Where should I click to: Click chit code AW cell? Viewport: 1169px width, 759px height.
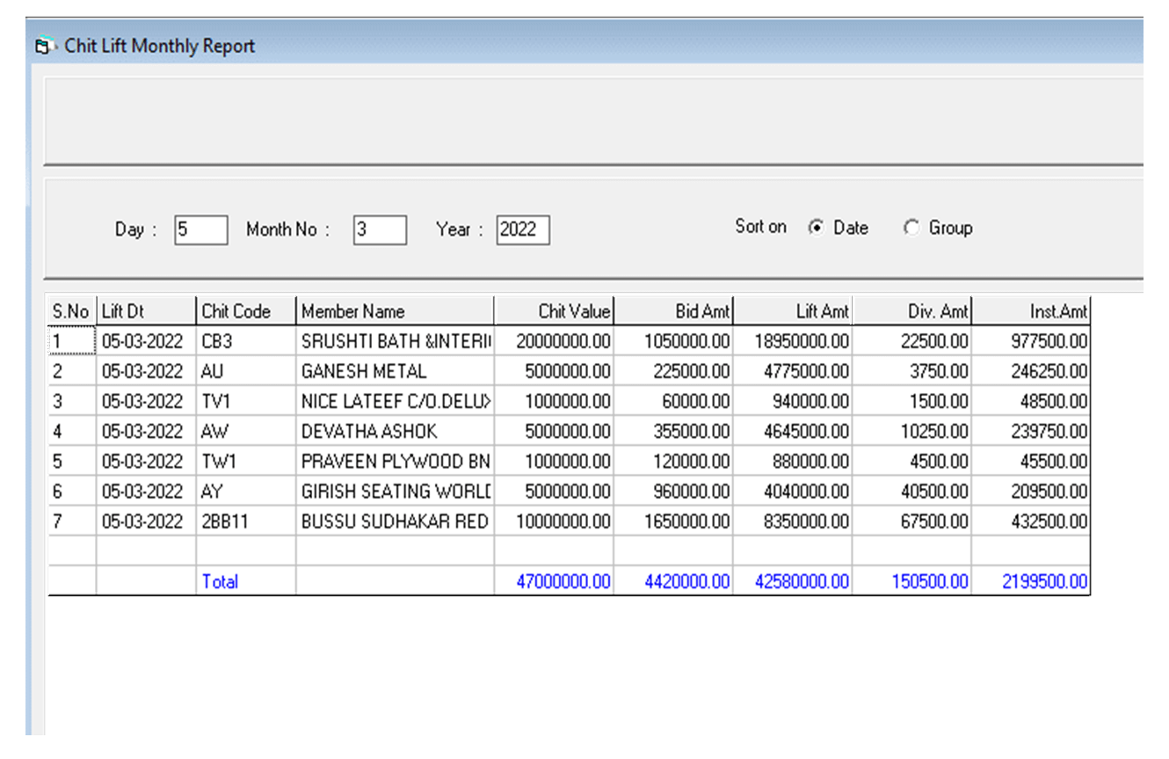(246, 431)
